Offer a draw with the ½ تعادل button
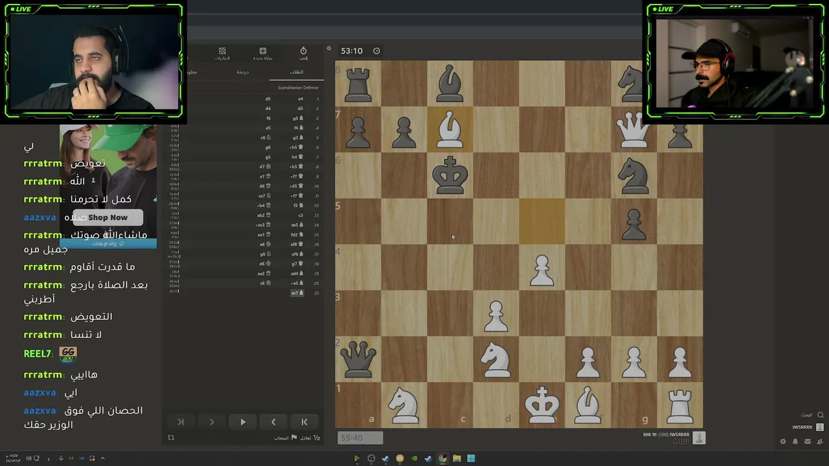This screenshot has height=466, width=829. tap(311, 438)
